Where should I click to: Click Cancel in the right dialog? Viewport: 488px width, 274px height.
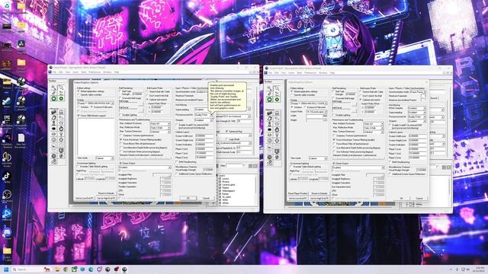click(x=419, y=198)
